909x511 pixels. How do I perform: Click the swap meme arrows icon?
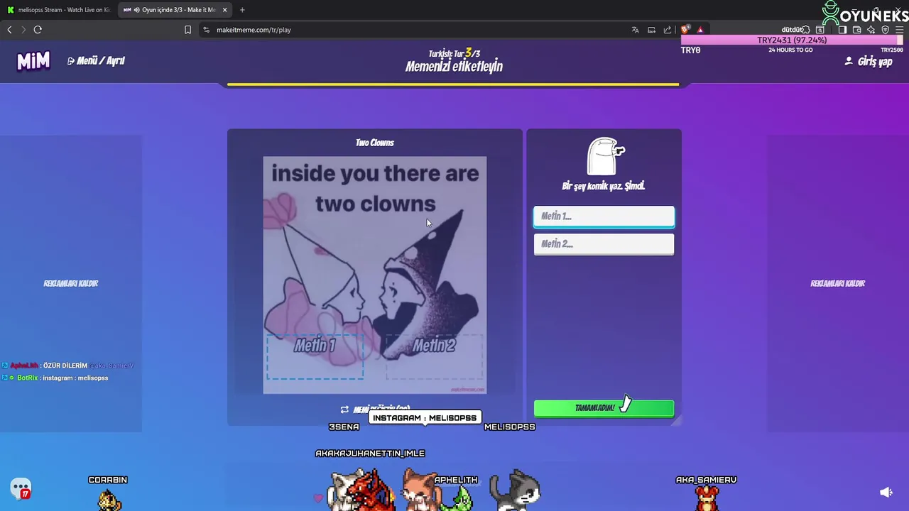coord(344,410)
